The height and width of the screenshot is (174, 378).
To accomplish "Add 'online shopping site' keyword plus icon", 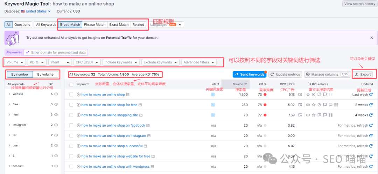I will click(79, 115).
